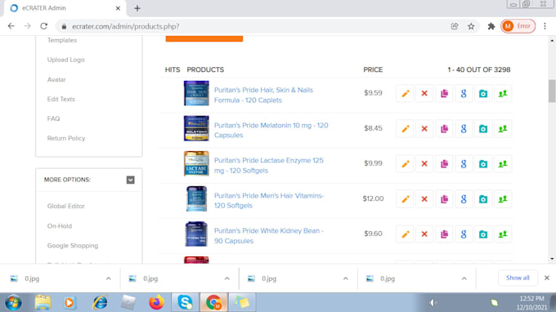Duplicate the White Kidney Bean product
The height and width of the screenshot is (312, 556).
tap(444, 234)
